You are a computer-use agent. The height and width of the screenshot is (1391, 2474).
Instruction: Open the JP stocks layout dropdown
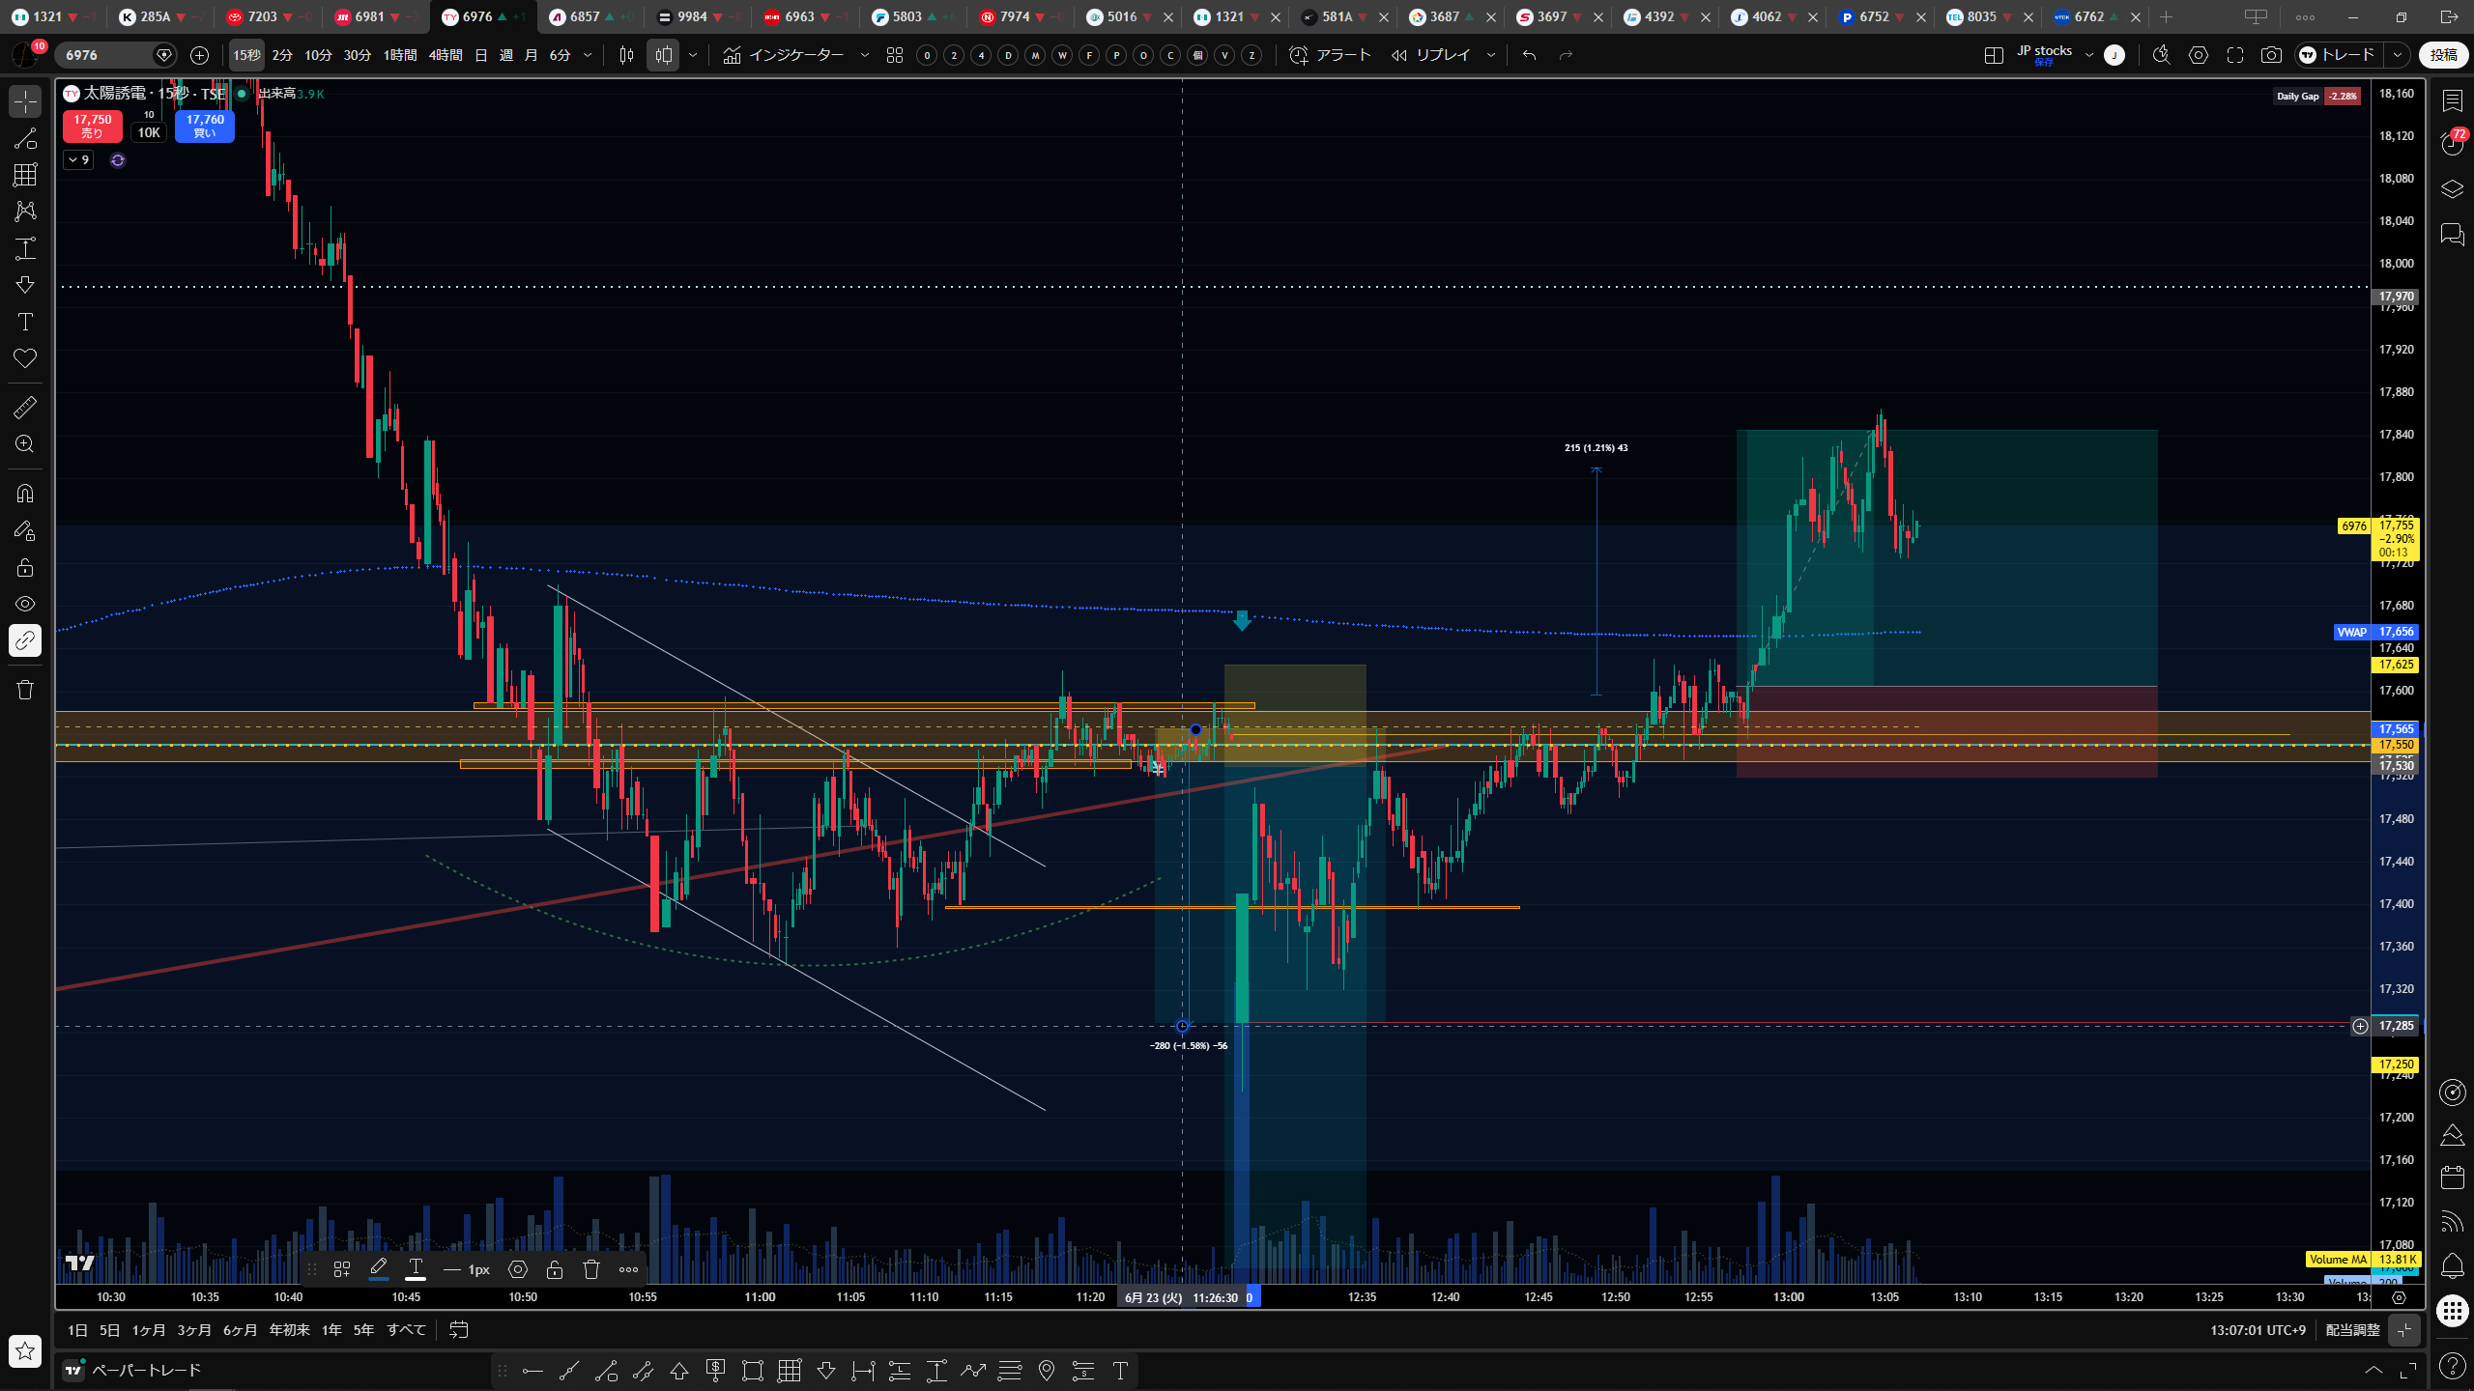click(2089, 55)
